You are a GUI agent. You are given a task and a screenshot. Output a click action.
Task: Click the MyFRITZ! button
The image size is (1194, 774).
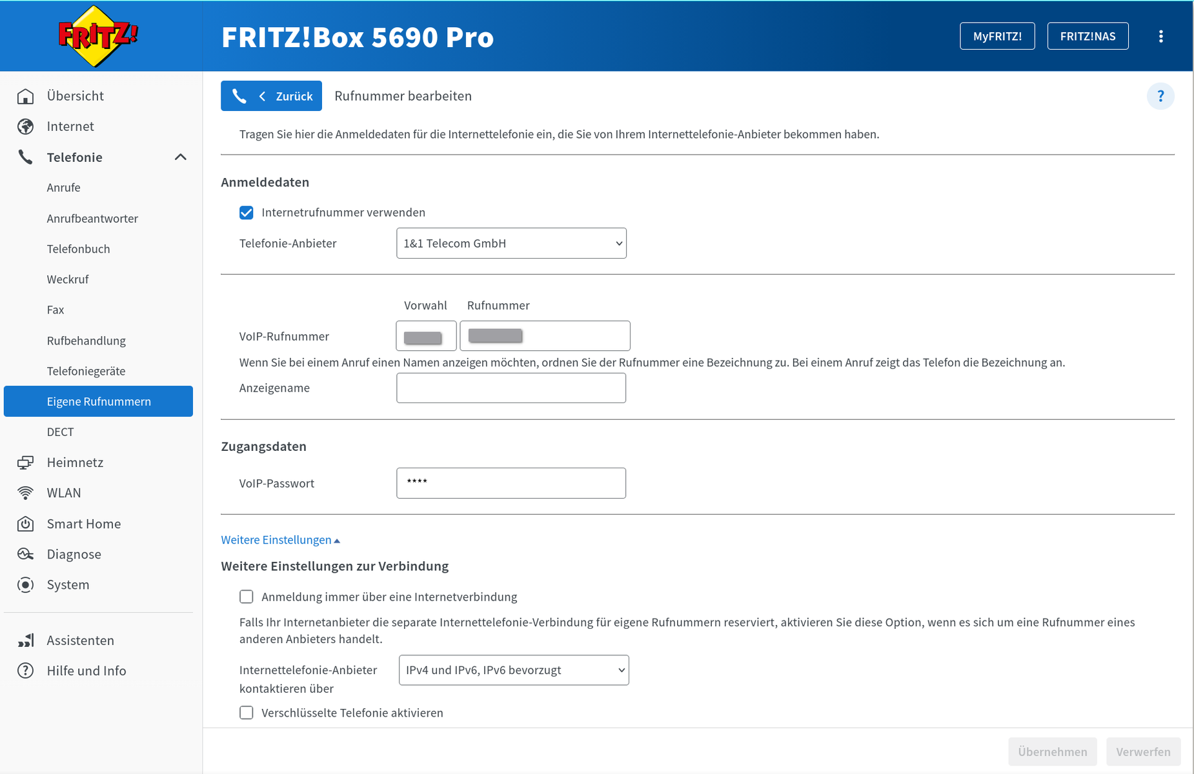click(997, 36)
